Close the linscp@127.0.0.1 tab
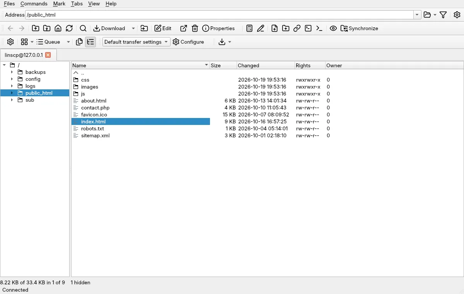This screenshot has height=294, width=464. coord(48,55)
